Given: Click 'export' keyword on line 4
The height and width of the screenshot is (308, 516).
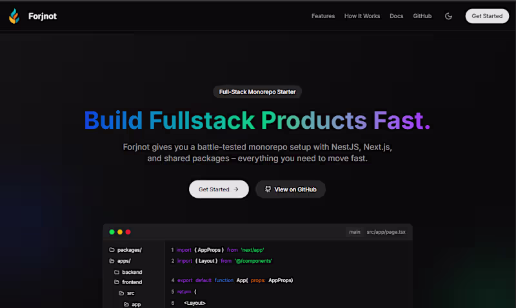Looking at the screenshot, I should [184, 280].
